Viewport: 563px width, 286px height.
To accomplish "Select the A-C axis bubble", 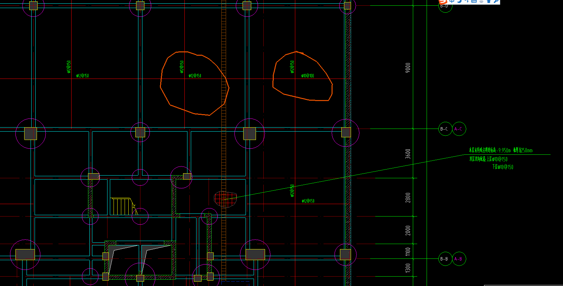I will (459, 129).
